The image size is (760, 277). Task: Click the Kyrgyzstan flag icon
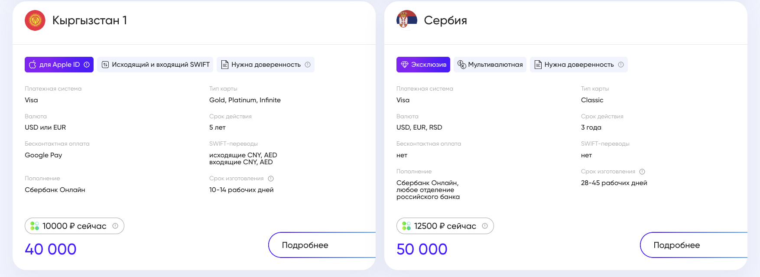click(x=35, y=20)
